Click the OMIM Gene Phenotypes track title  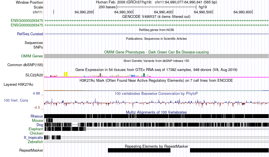pos(156,52)
